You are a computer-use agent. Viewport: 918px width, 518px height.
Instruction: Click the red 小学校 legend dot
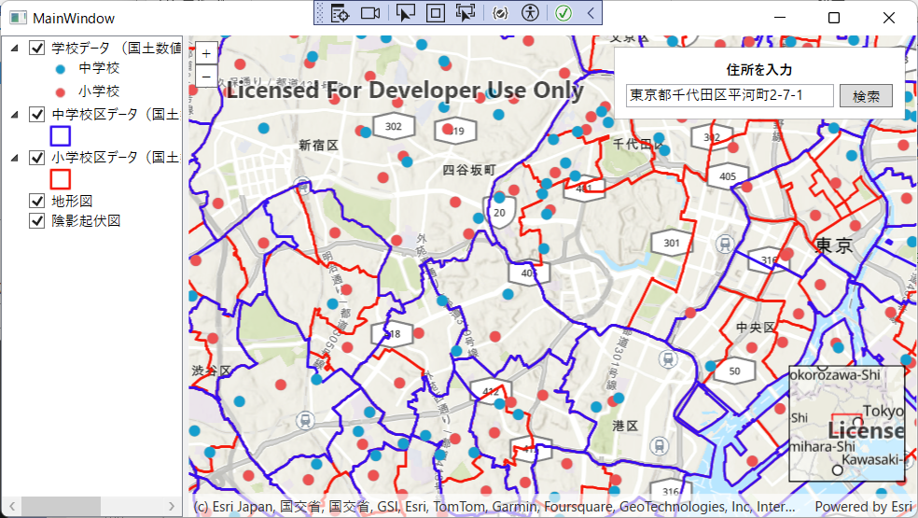pos(61,92)
